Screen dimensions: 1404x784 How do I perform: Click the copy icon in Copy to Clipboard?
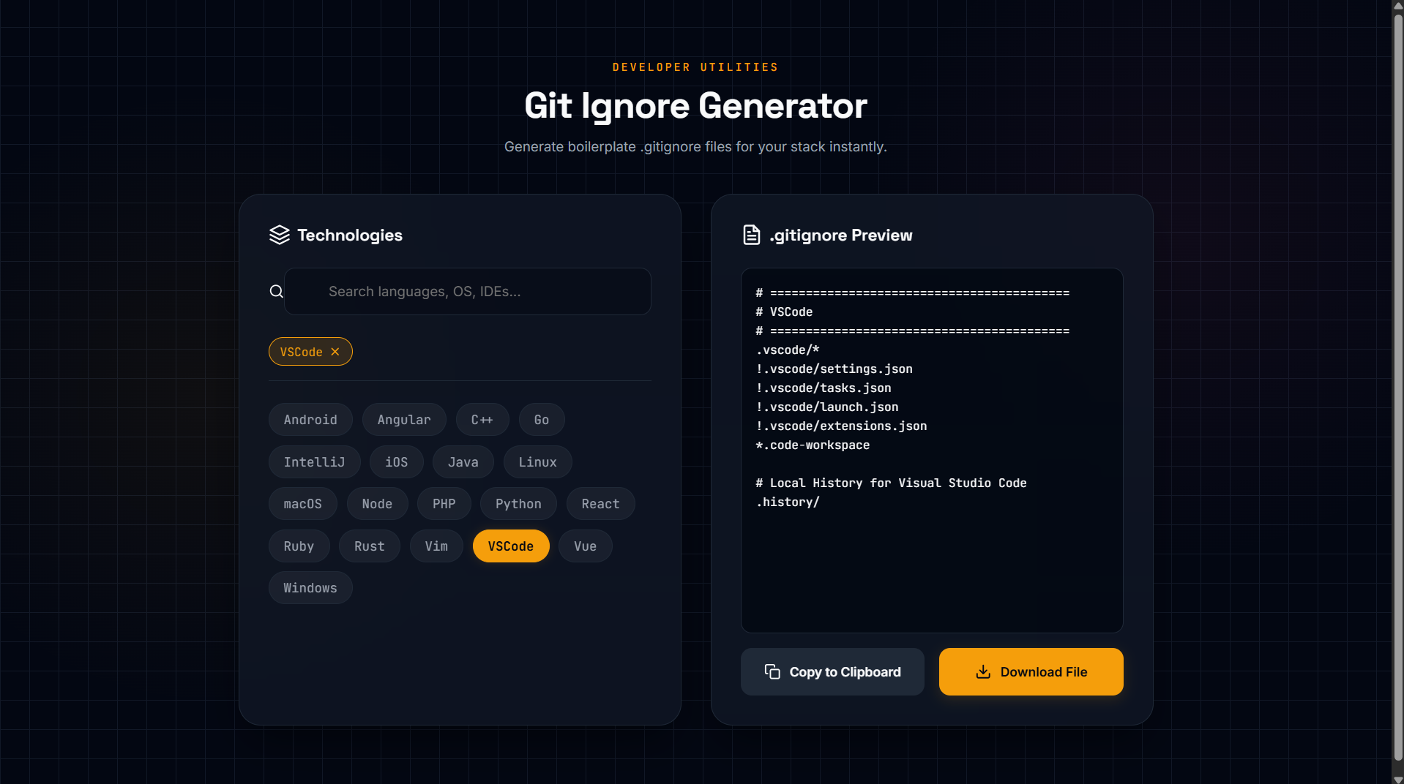(772, 671)
